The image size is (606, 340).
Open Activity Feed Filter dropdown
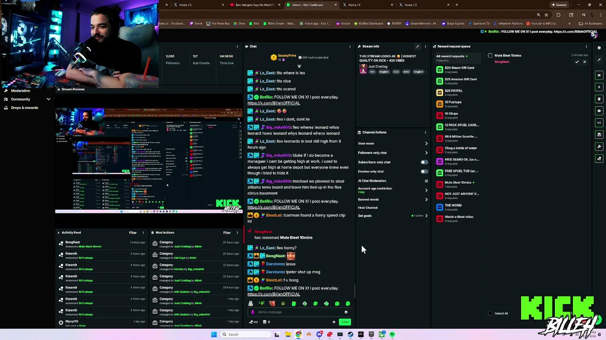(x=133, y=232)
